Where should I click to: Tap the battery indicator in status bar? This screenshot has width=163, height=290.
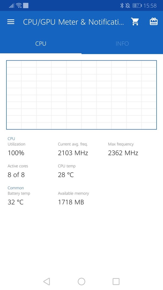(x=137, y=6)
